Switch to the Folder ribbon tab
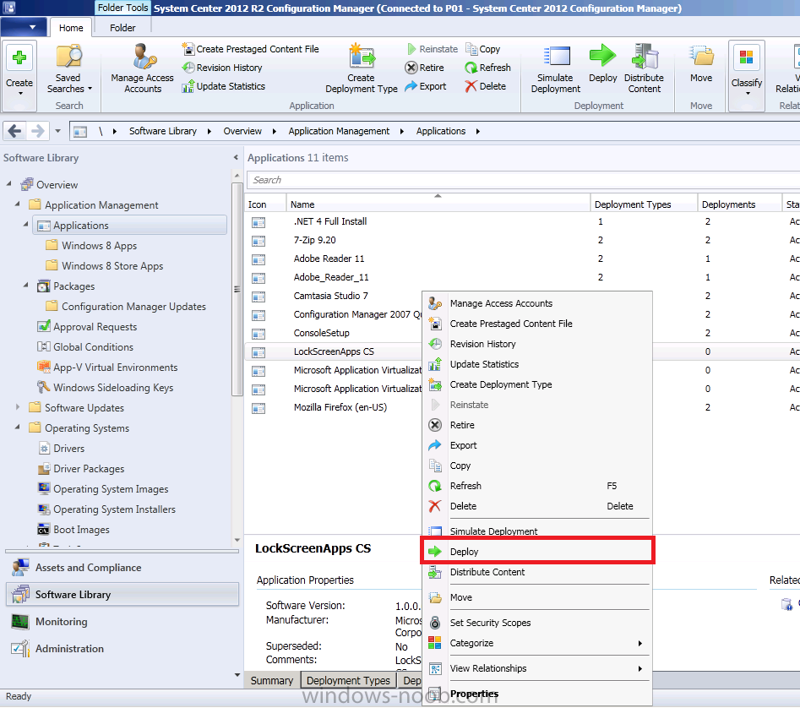Viewport: 800px width, 708px height. (x=122, y=28)
